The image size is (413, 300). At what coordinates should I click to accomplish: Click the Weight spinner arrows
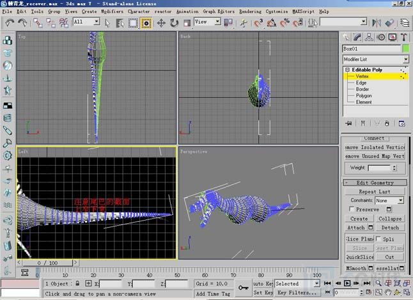[x=394, y=168]
